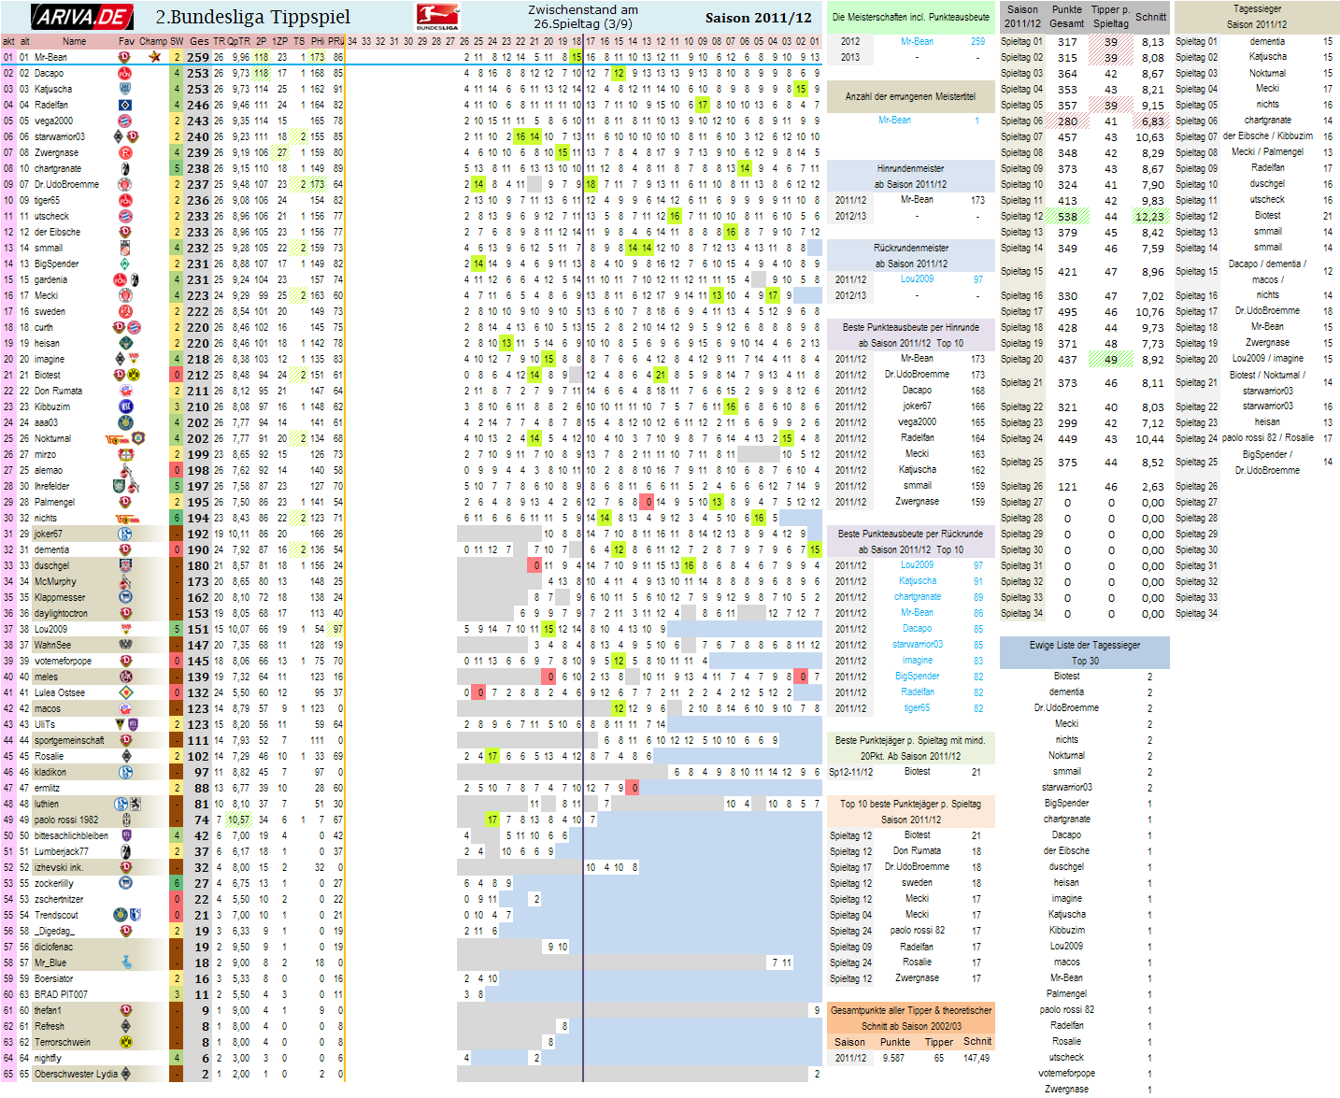Click the Hertha BSC crest beside Klappmesser
Viewport: 1340px width, 1098px height.
pyautogui.click(x=124, y=597)
